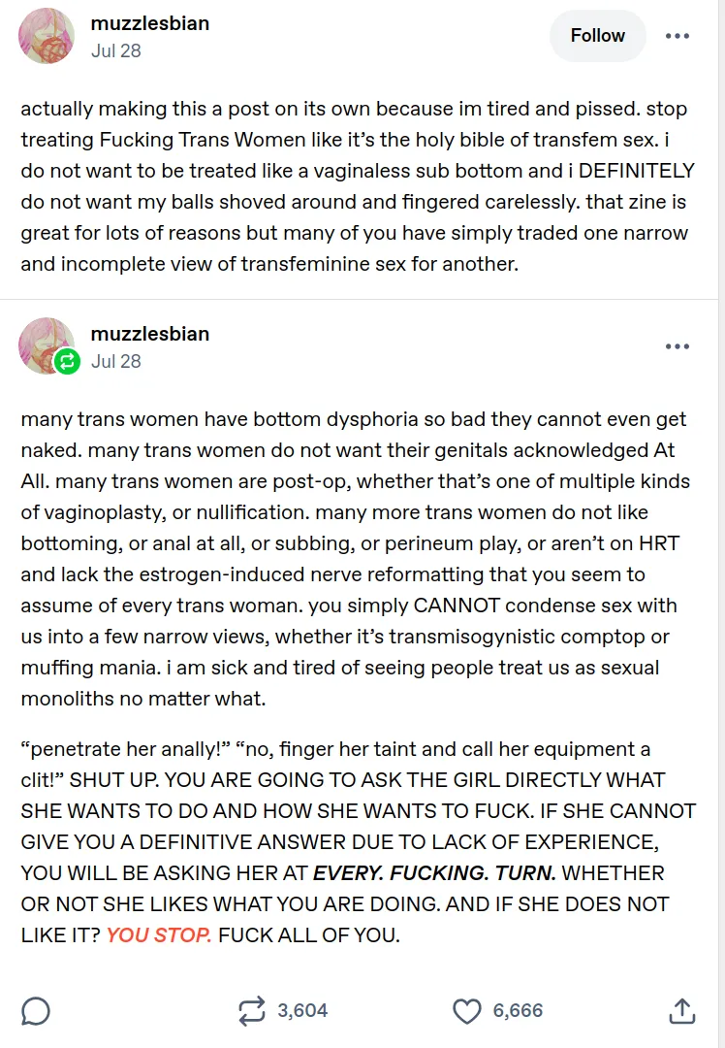
Task: View the 3,604 reblogs count
Action: pyautogui.click(x=302, y=1011)
